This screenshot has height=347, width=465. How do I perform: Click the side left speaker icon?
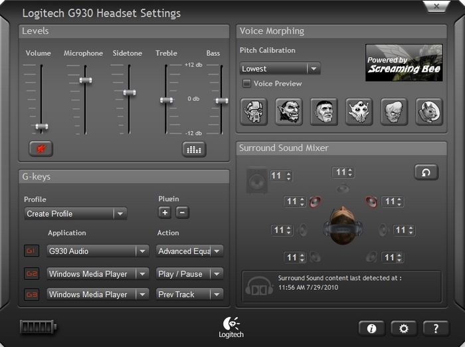click(302, 230)
